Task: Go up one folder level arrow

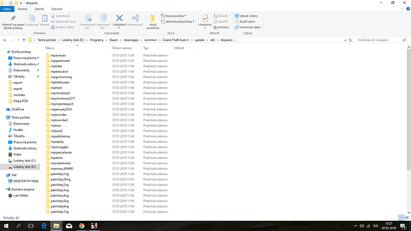Action: tap(24, 40)
